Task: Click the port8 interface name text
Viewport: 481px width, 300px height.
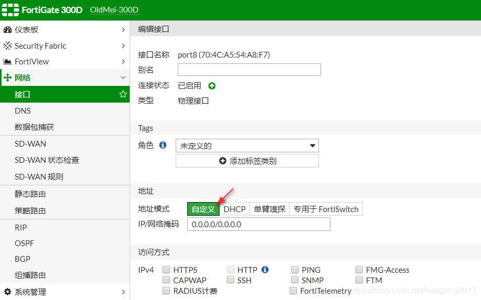Action: pos(224,54)
